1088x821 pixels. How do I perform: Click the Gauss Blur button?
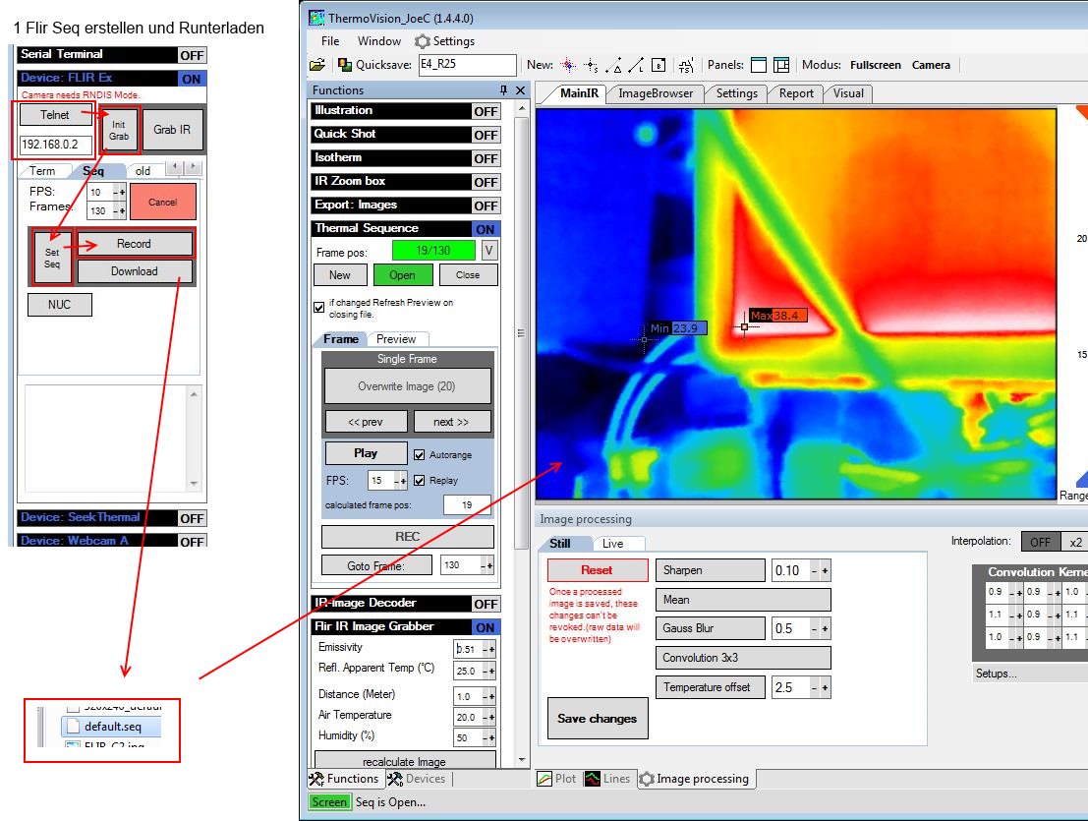pos(711,628)
